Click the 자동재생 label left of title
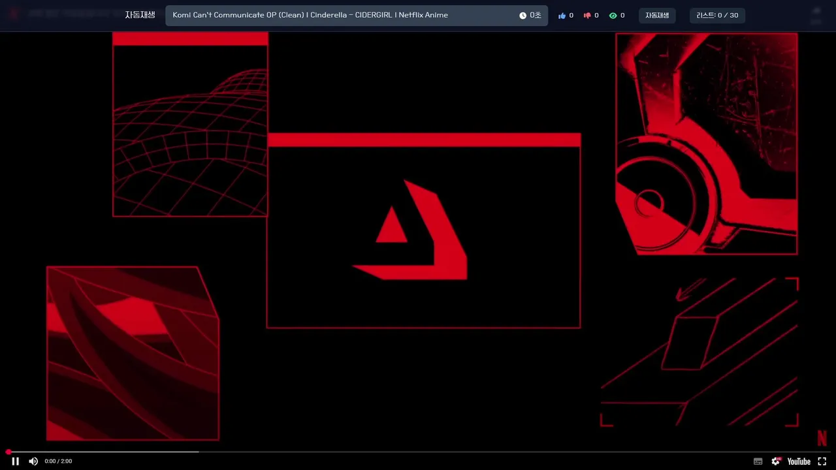Screen dimensions: 836x470 point(140,15)
